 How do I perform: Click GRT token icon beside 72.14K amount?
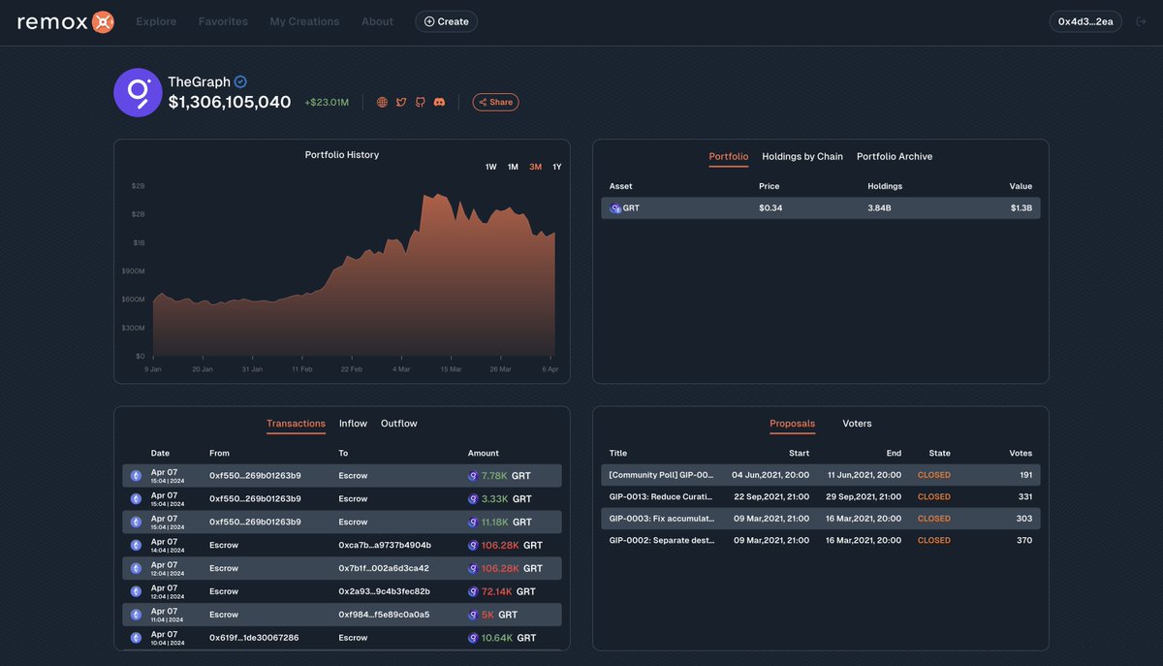[x=473, y=591]
